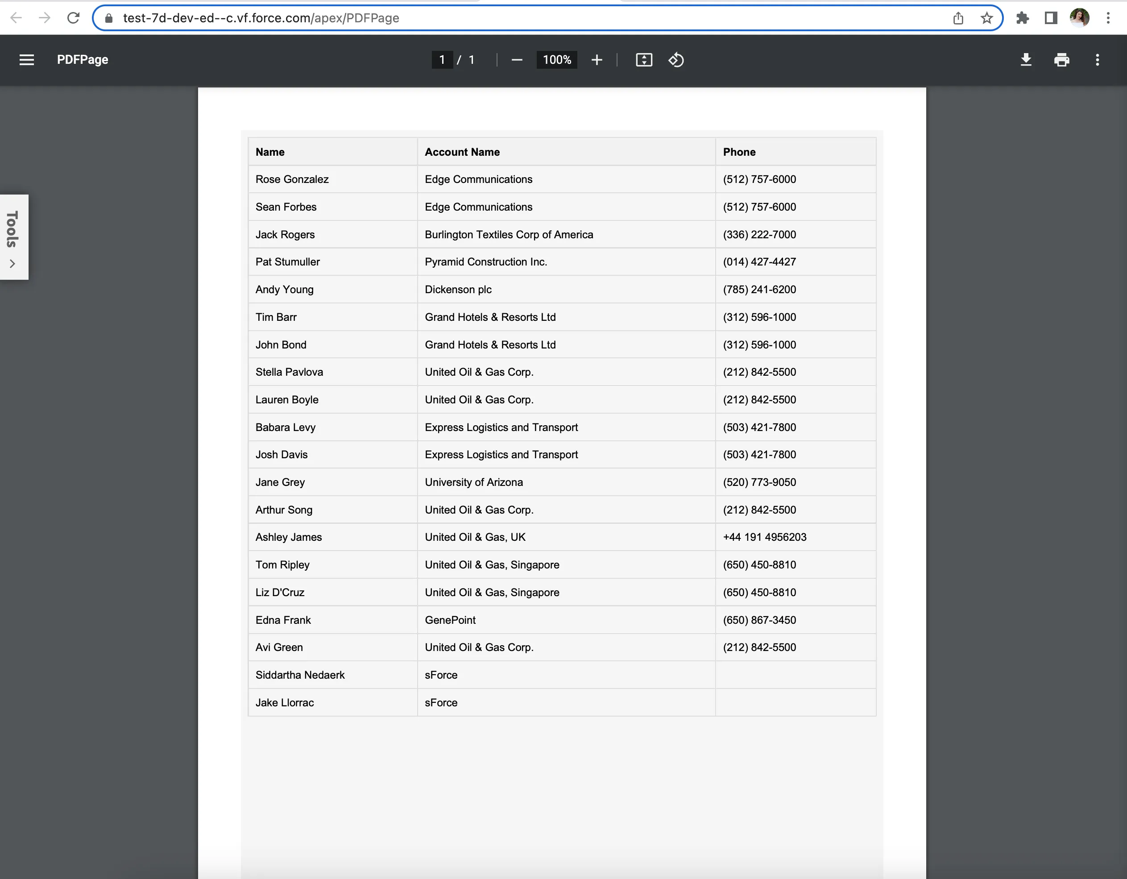Select the Rose Gonzalez name cell

pyautogui.click(x=333, y=179)
